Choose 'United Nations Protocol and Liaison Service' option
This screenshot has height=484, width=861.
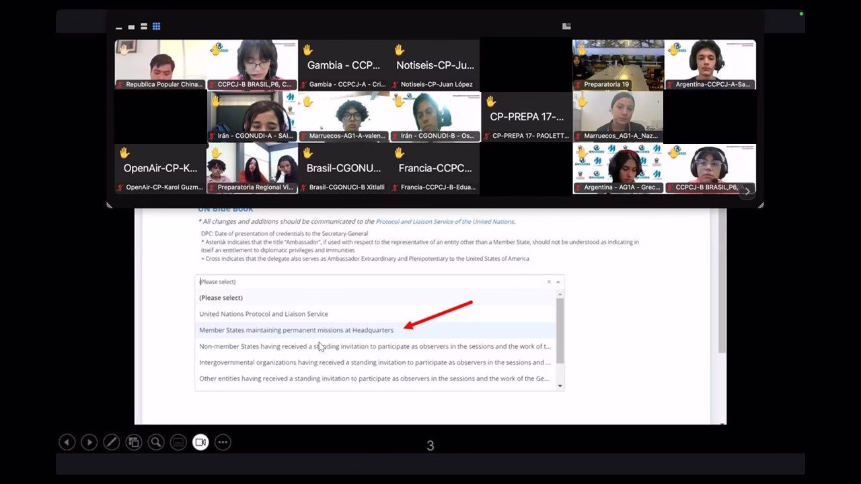[x=264, y=314]
